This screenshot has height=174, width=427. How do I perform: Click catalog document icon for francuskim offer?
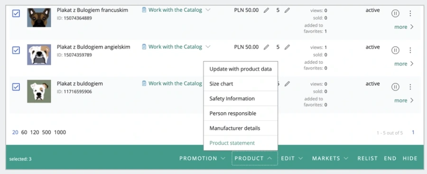point(144,10)
